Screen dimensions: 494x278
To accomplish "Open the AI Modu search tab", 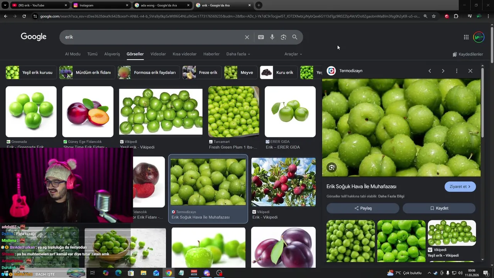I will point(73,54).
